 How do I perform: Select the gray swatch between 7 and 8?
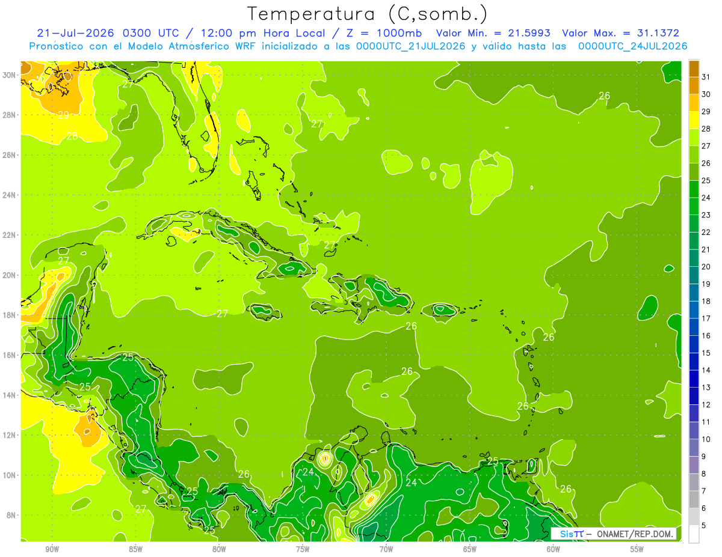point(694,482)
